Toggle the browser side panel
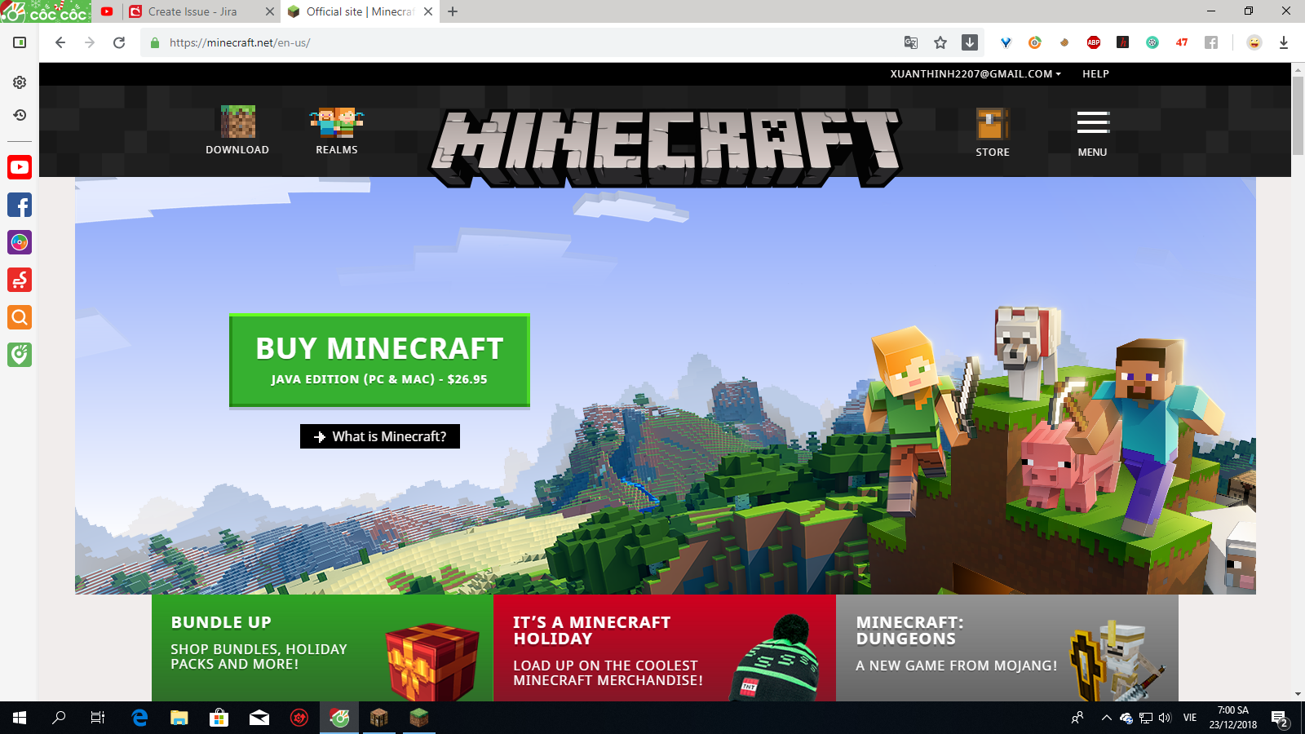1305x734 pixels. 20,42
